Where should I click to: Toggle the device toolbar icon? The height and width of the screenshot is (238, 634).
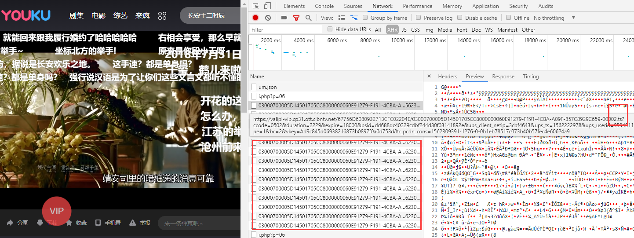click(268, 6)
